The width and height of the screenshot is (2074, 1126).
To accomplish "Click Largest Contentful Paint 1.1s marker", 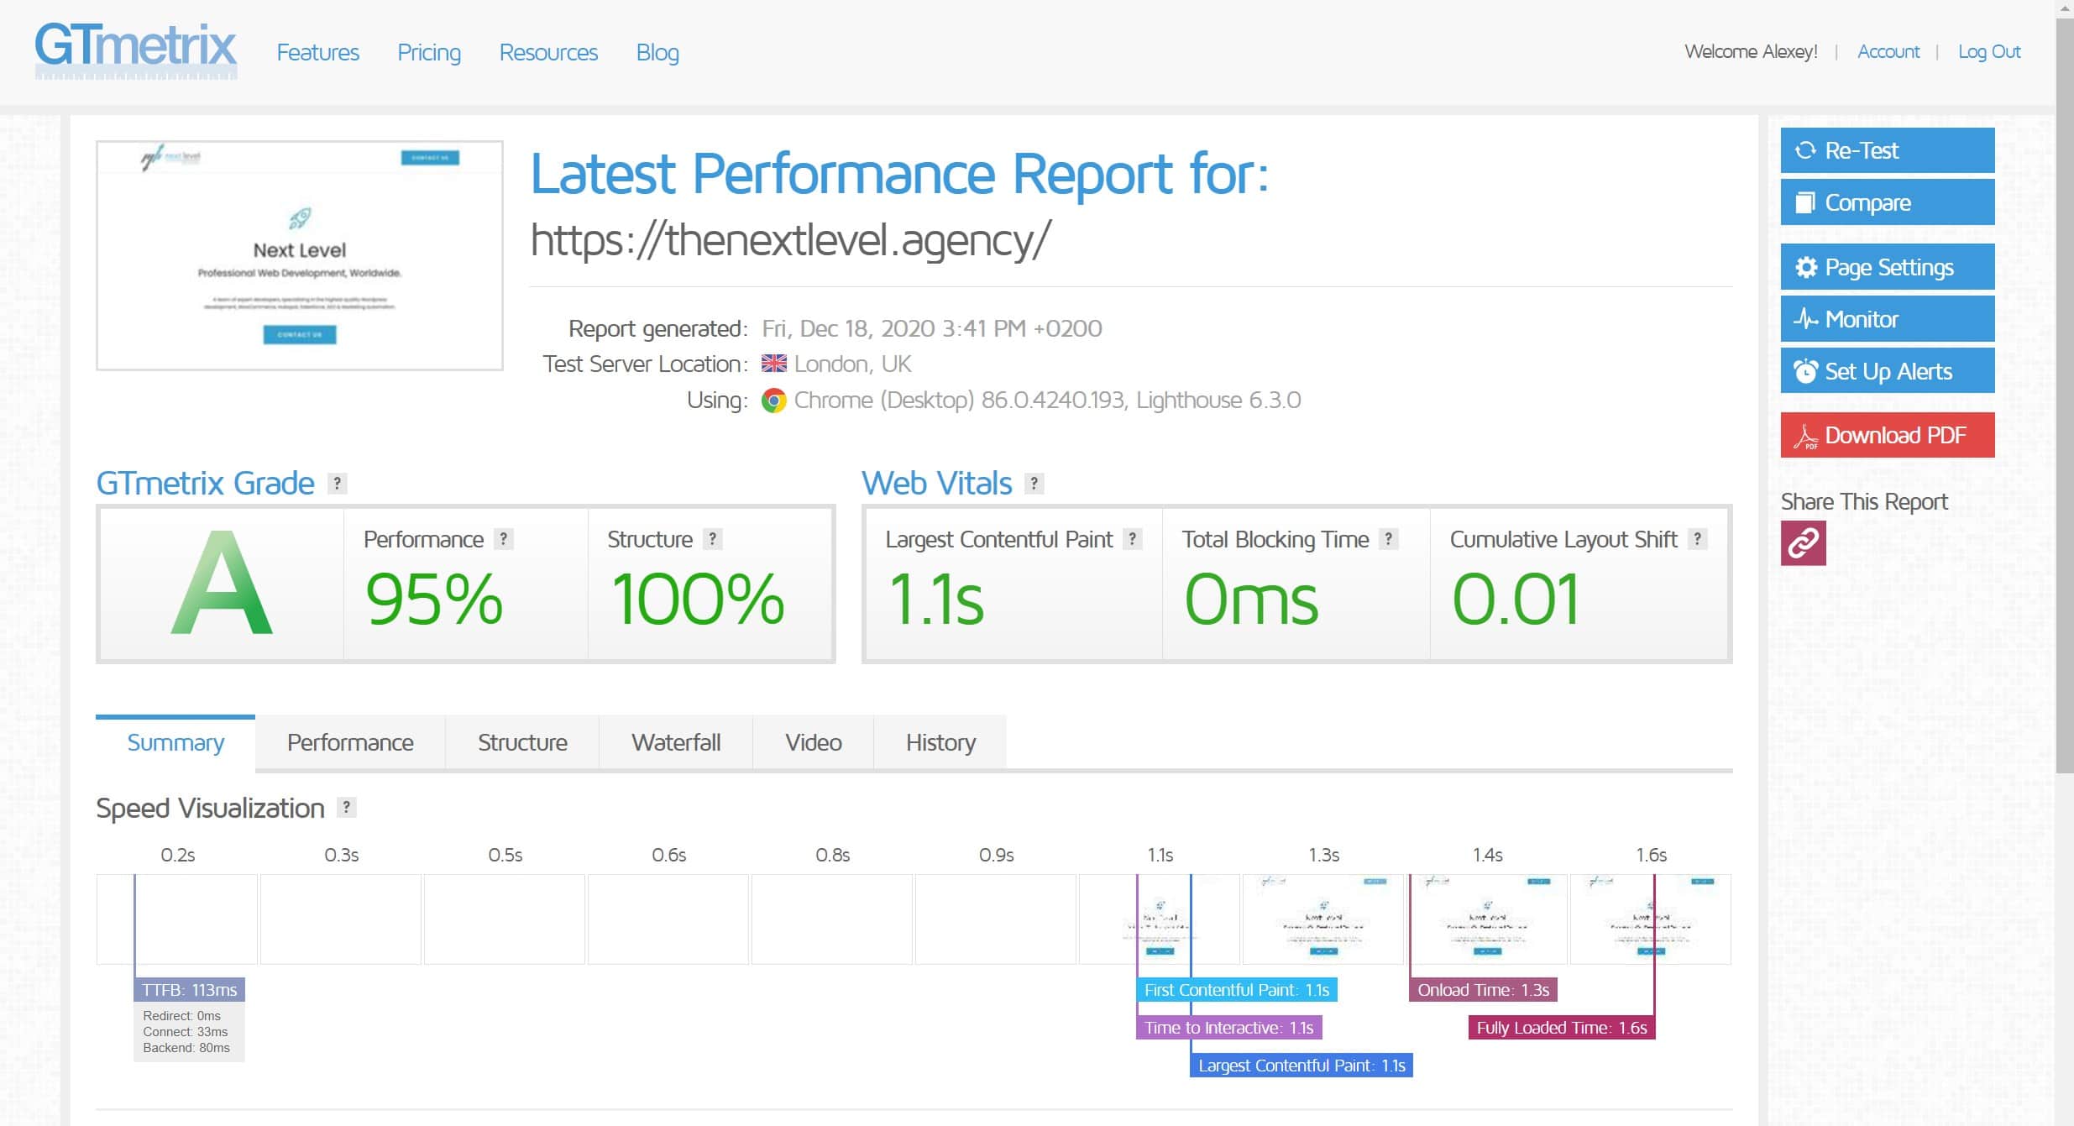I will 1301,1066.
